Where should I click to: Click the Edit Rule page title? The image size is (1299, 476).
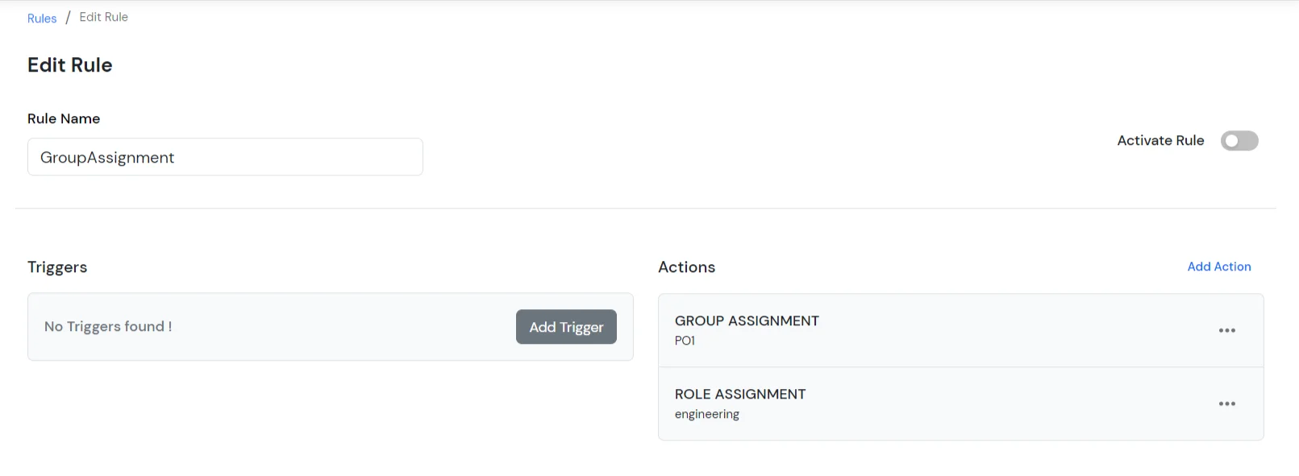[69, 64]
